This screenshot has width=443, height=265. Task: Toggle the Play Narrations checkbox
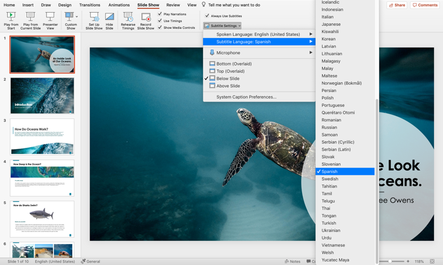160,14
